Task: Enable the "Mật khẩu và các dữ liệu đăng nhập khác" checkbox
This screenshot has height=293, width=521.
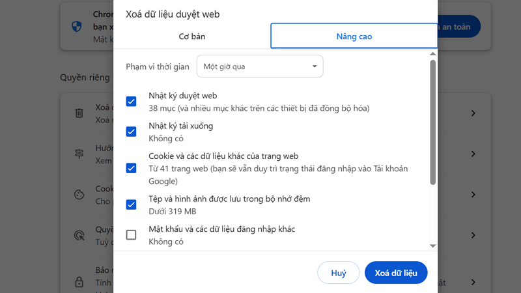Action: tap(131, 235)
